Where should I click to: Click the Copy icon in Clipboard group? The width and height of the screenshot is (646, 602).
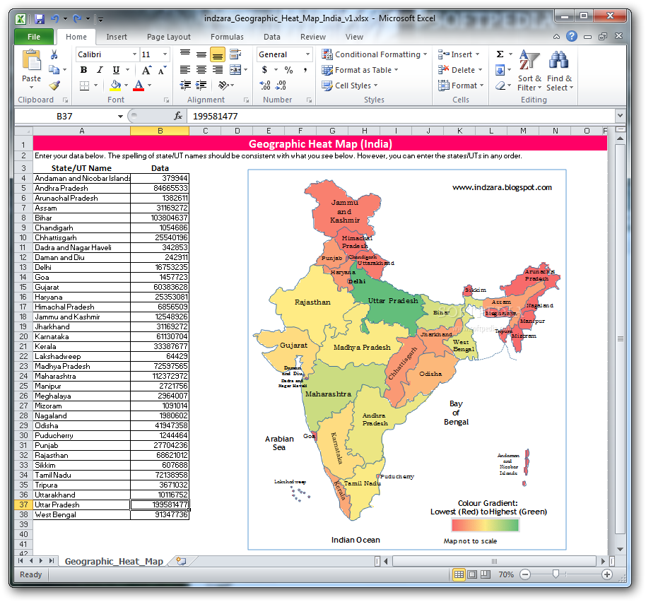click(54, 69)
